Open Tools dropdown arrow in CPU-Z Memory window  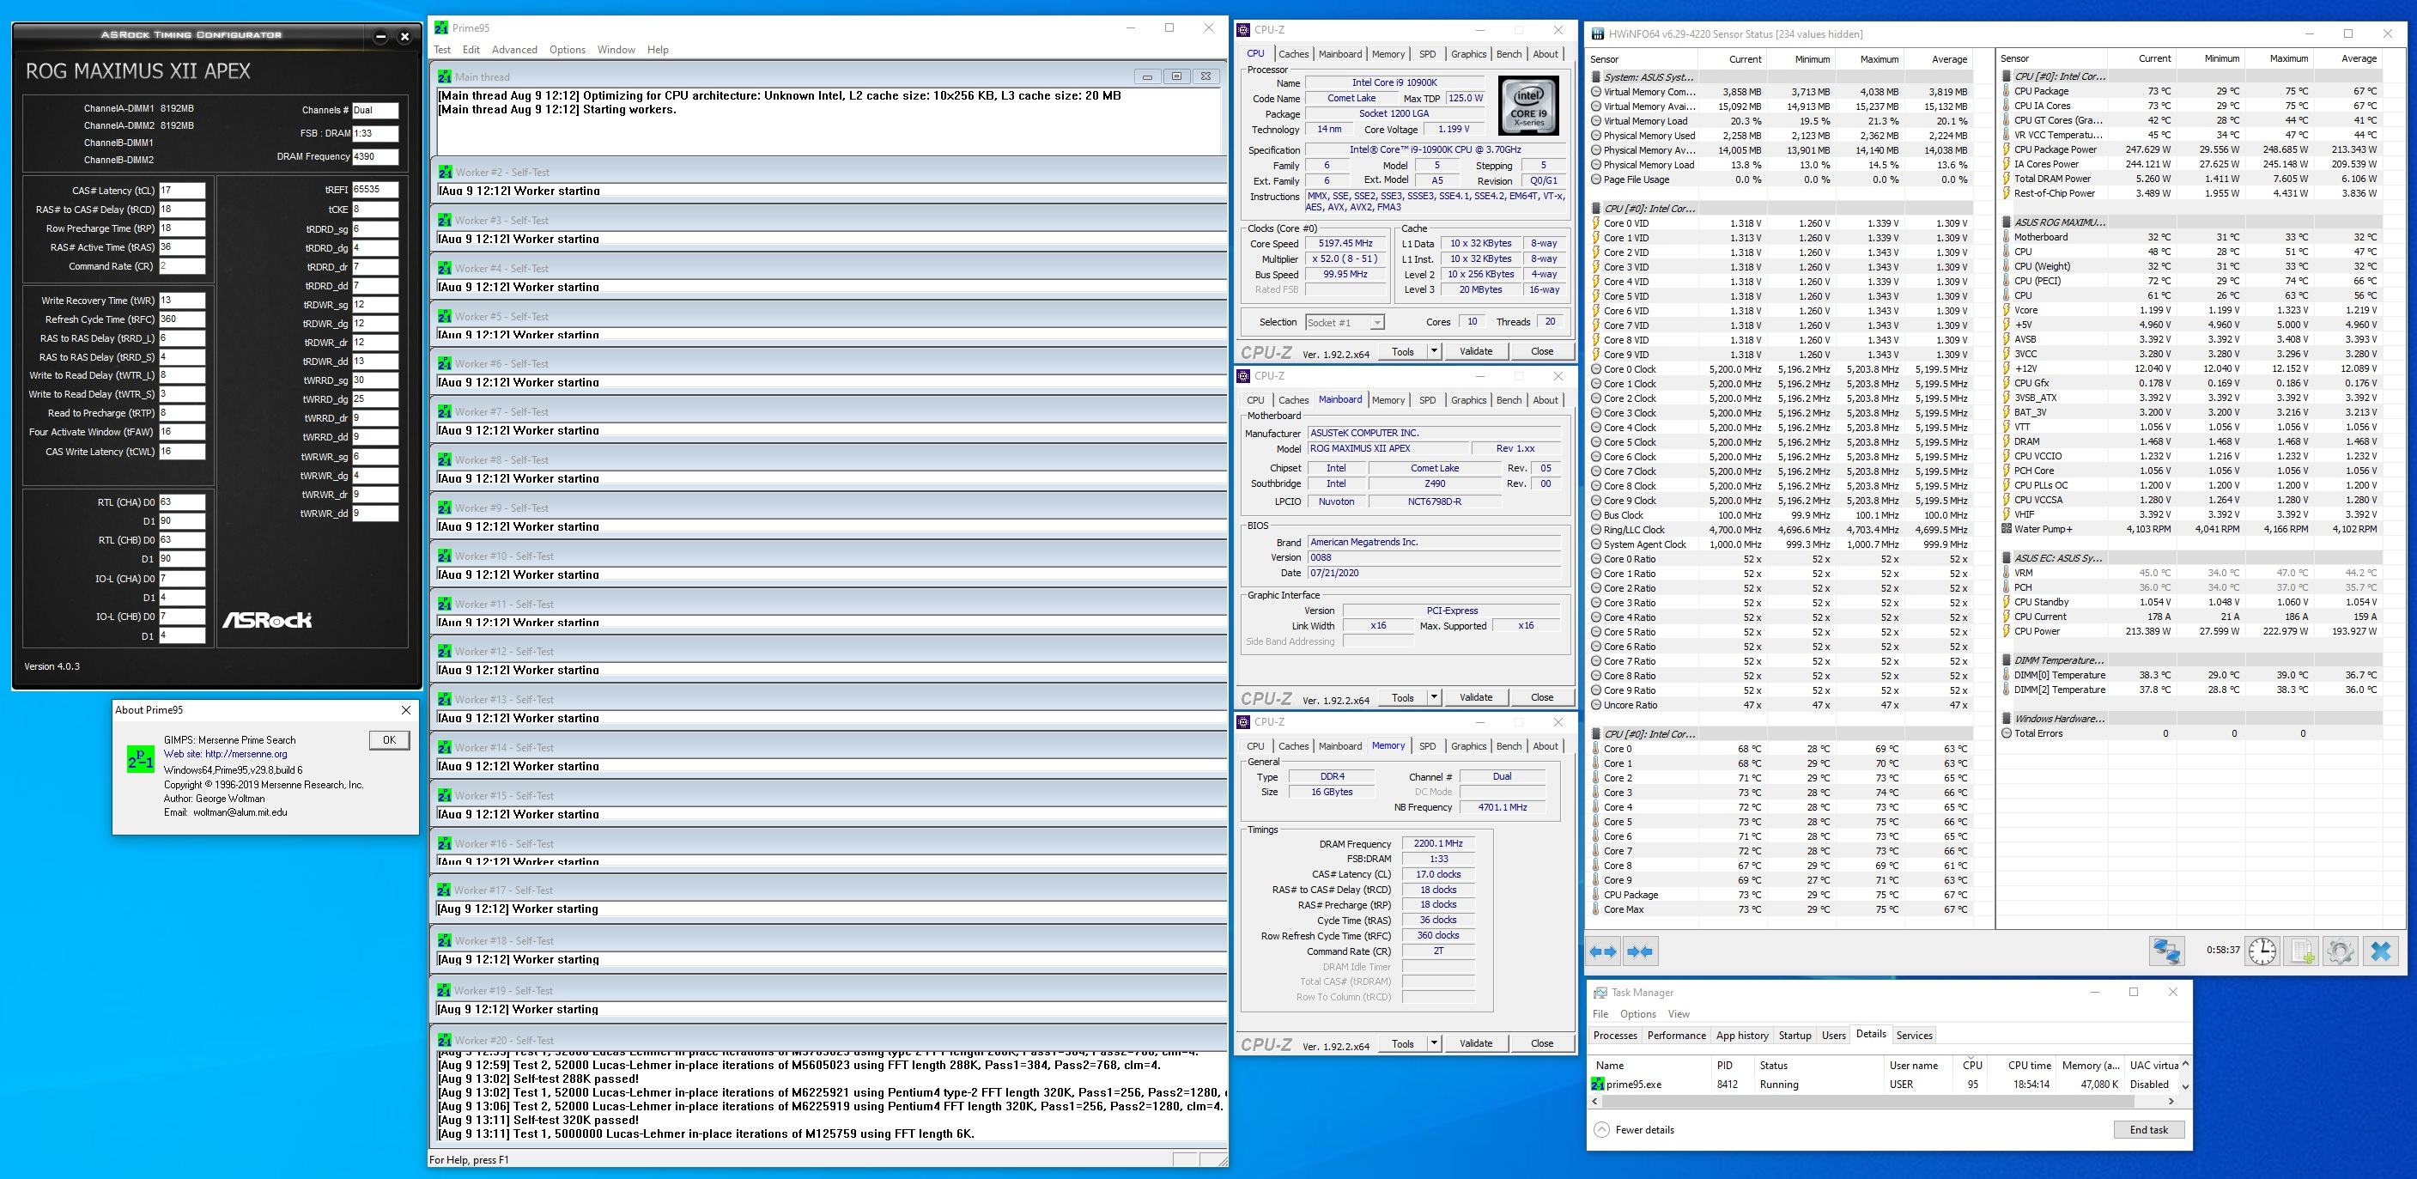click(1434, 1042)
